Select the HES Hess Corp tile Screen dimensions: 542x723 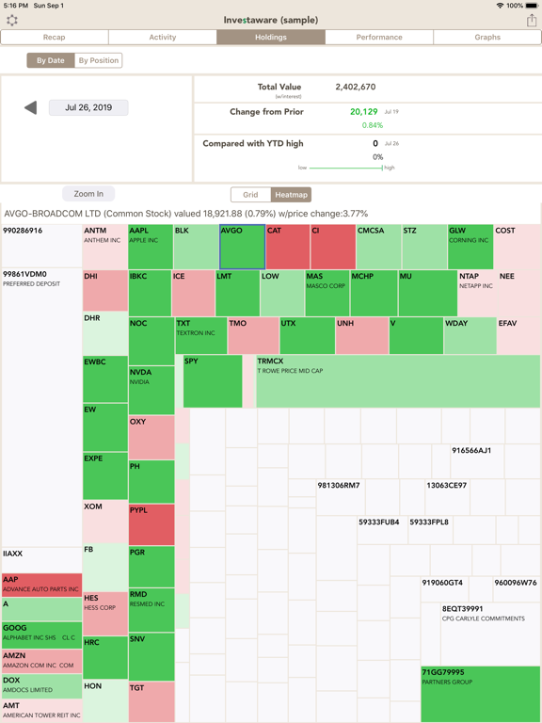105,614
